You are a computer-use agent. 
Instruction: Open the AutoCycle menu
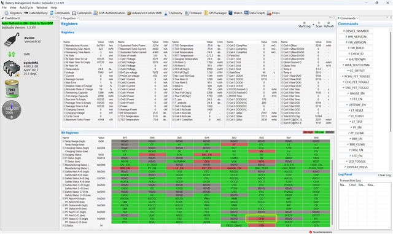pyautogui.click(x=26, y=8)
